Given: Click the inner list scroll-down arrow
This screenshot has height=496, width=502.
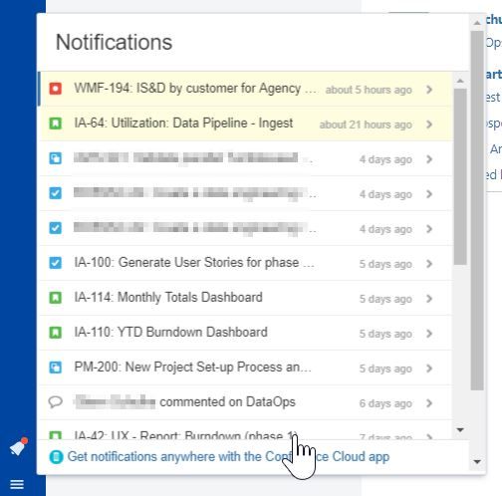Looking at the screenshot, I should (x=460, y=430).
